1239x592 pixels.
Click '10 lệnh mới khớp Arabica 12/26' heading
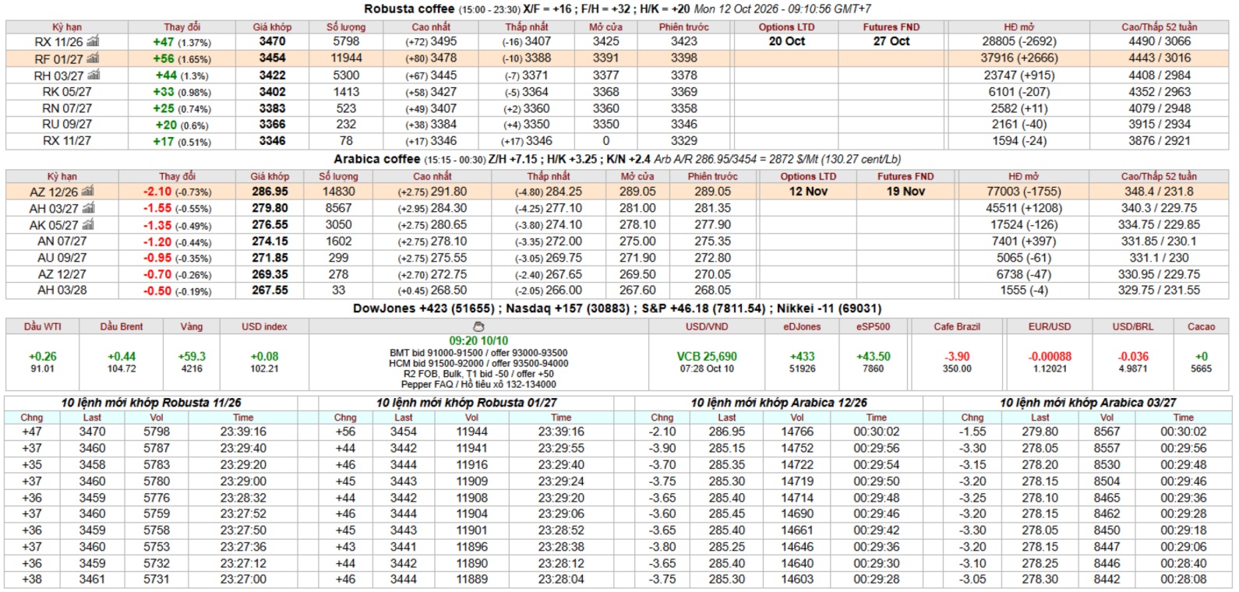[778, 403]
